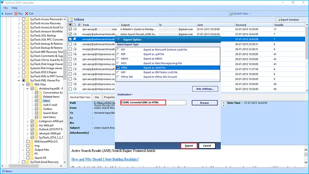
Task: Click the Junk E-mail folder icon
Action: [x=41, y=105]
